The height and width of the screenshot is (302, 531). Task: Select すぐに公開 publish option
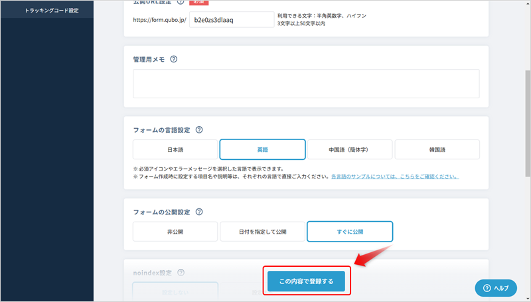[350, 232]
